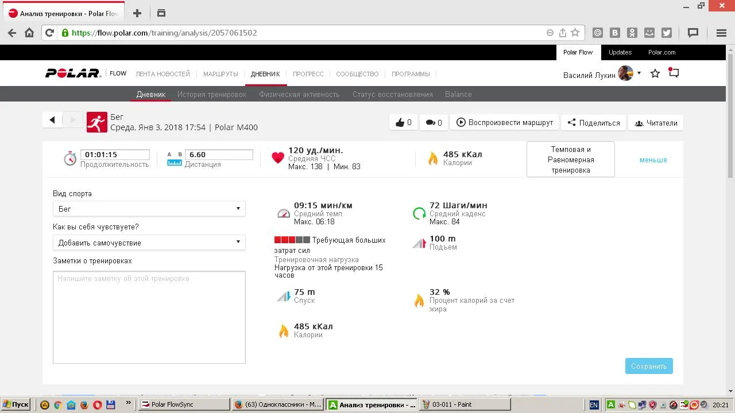Click into the training notes text area
Screen dimensions: 735x413
[149, 317]
